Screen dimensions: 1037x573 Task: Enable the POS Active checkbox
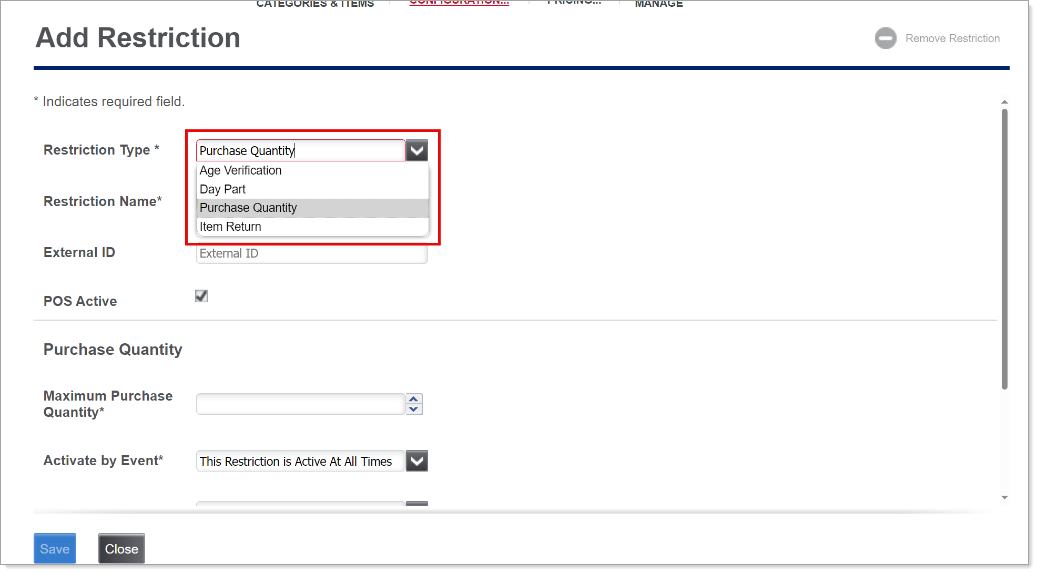tap(202, 295)
